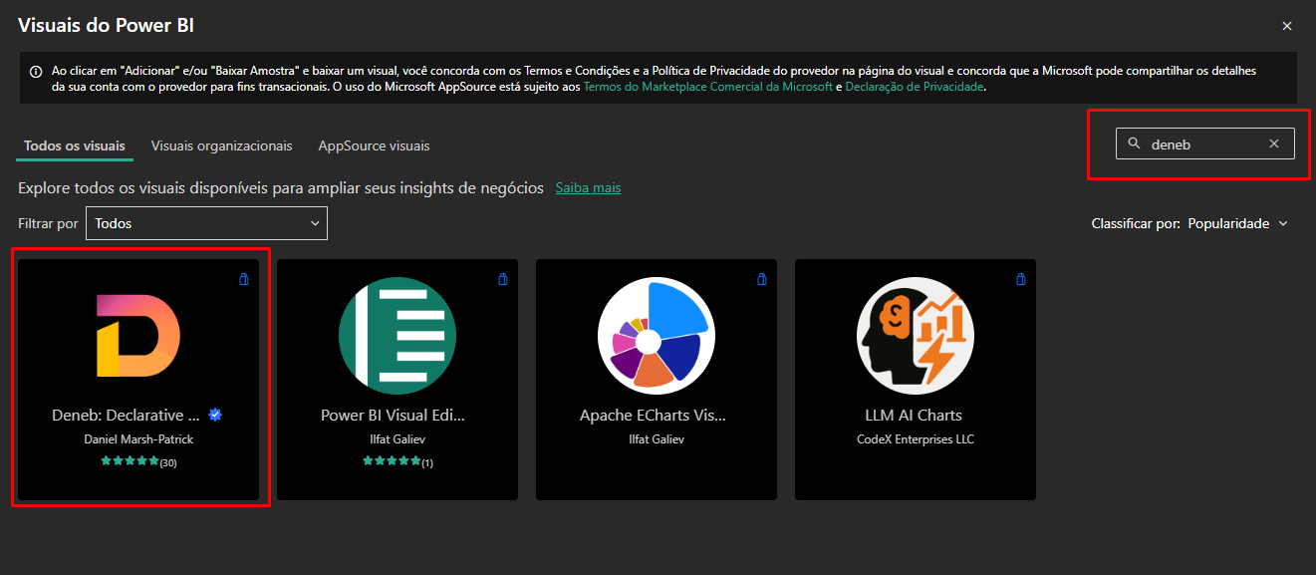Image resolution: width=1316 pixels, height=575 pixels.
Task: Click the Apache ECharts pie chart logo
Action: [x=656, y=335]
